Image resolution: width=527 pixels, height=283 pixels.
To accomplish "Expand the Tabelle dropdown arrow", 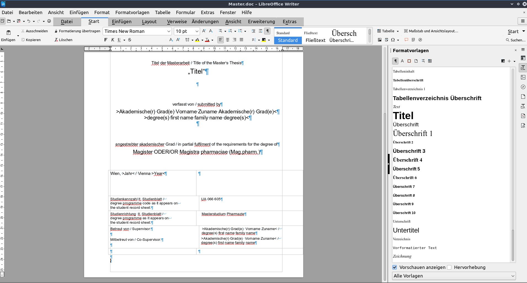I will (398, 31).
